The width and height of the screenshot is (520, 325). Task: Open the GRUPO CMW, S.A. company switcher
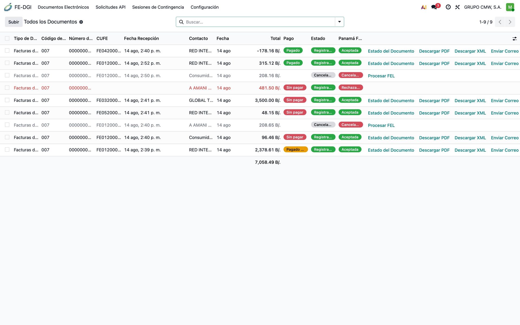483,7
